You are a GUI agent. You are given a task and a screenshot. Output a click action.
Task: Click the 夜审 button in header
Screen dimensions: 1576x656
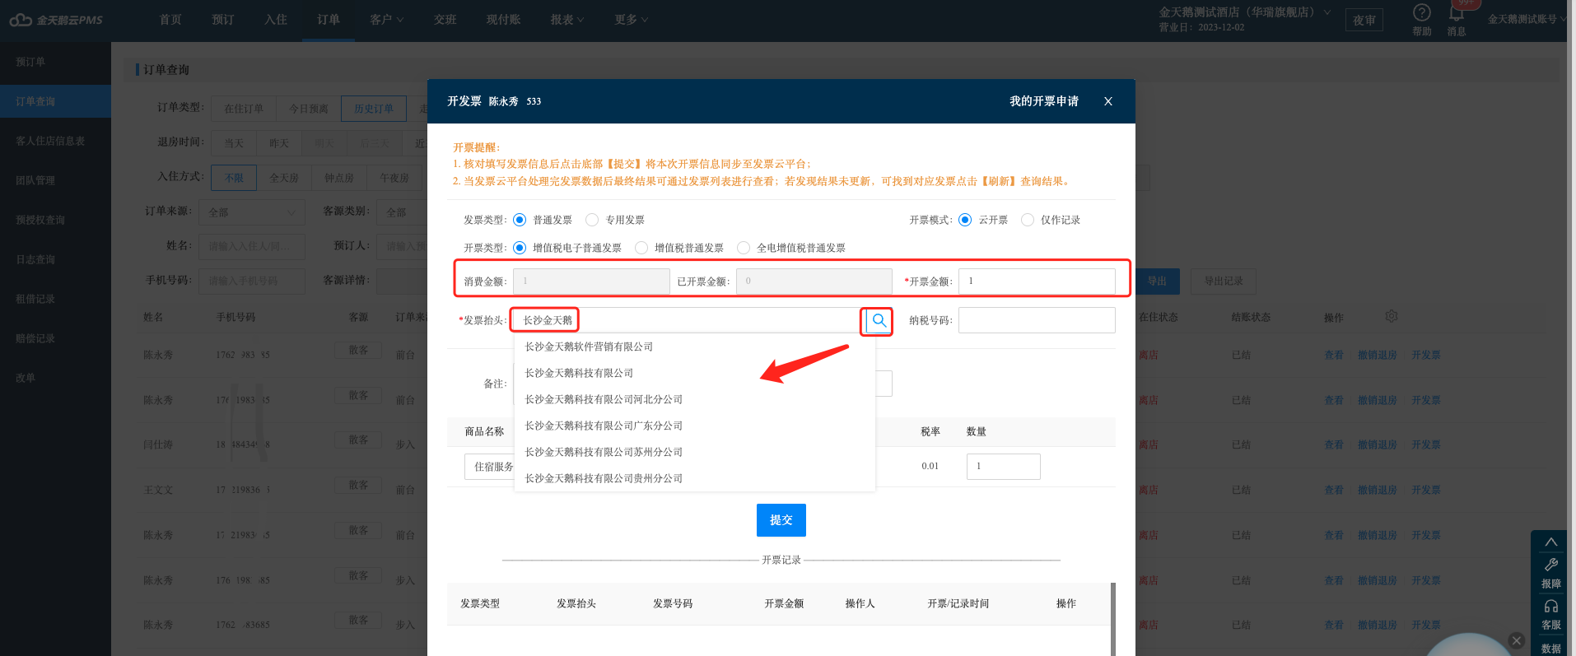tap(1364, 20)
